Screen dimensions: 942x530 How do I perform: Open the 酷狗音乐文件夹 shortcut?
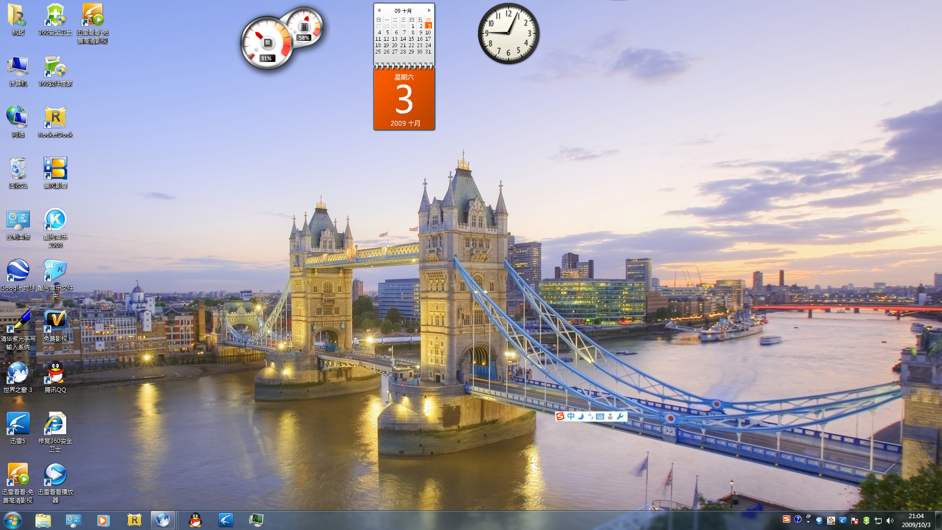[x=55, y=279]
